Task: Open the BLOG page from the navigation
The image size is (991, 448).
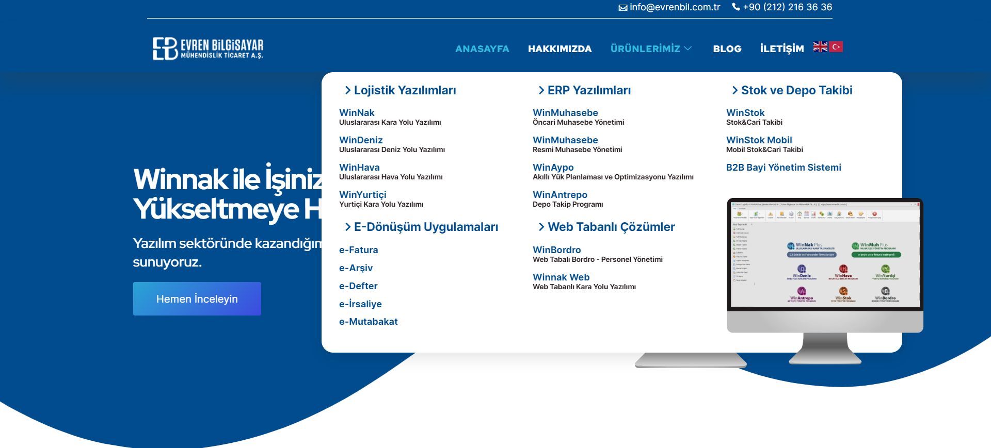Action: pyautogui.click(x=727, y=49)
